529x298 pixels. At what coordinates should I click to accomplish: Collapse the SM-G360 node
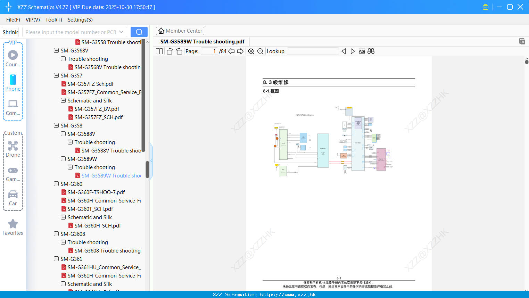point(56,184)
